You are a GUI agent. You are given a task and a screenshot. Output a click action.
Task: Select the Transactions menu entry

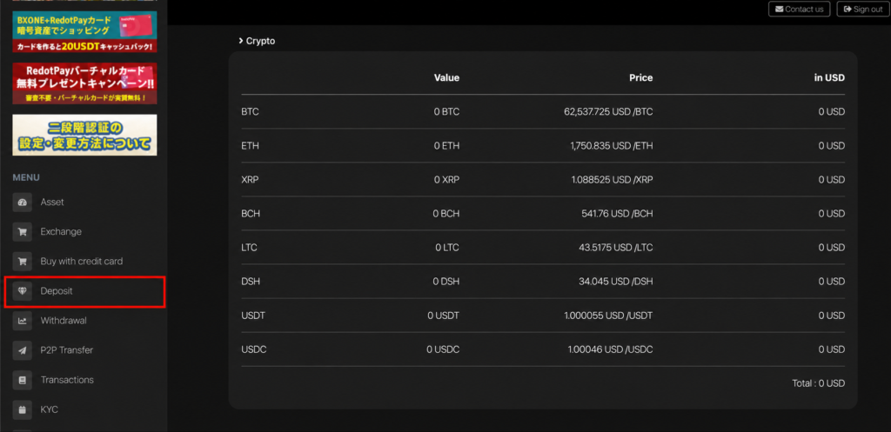[x=84, y=380]
